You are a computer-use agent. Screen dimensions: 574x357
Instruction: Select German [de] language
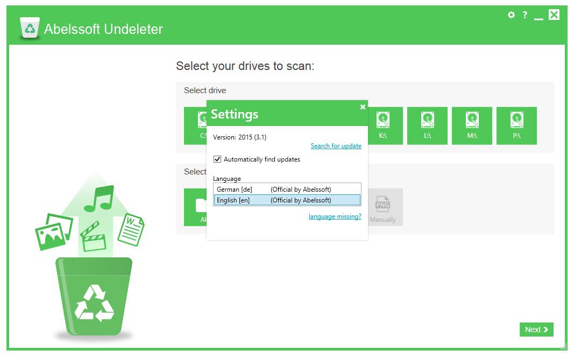click(287, 190)
